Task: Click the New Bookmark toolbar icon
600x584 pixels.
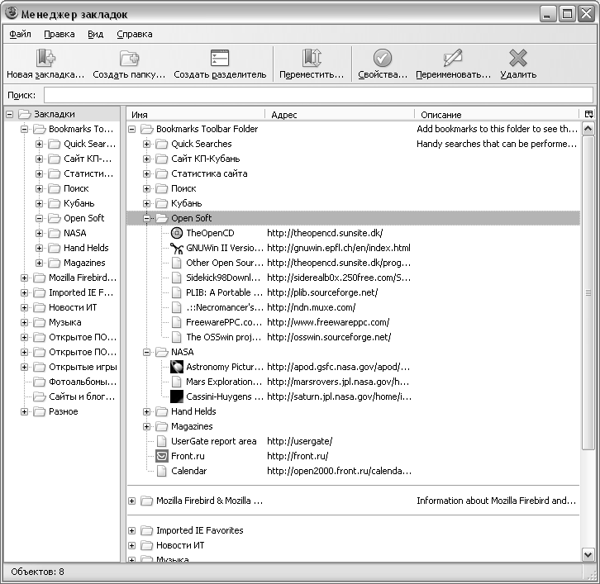Action: coord(45,59)
